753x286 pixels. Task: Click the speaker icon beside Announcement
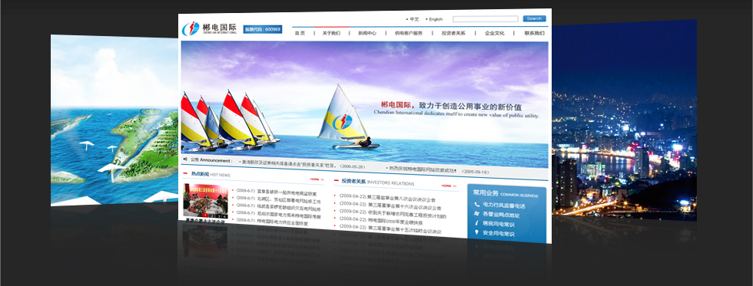click(185, 159)
